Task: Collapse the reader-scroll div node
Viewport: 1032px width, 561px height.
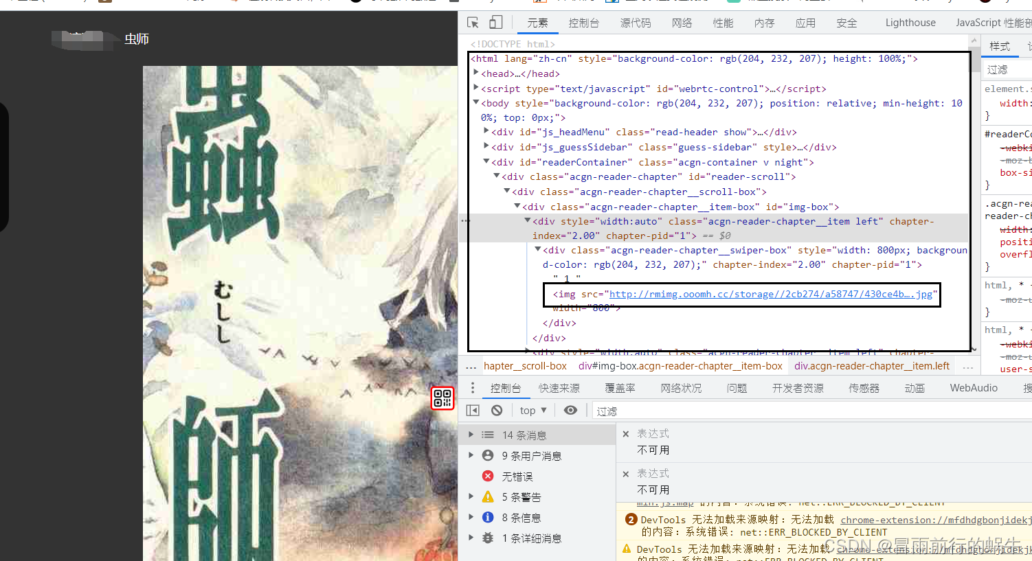Action: click(497, 176)
